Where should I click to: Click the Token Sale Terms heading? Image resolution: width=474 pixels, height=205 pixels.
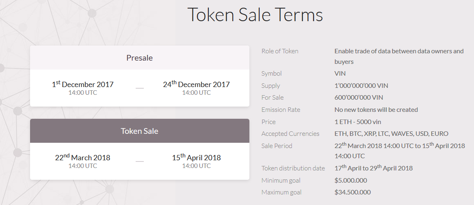click(x=255, y=14)
